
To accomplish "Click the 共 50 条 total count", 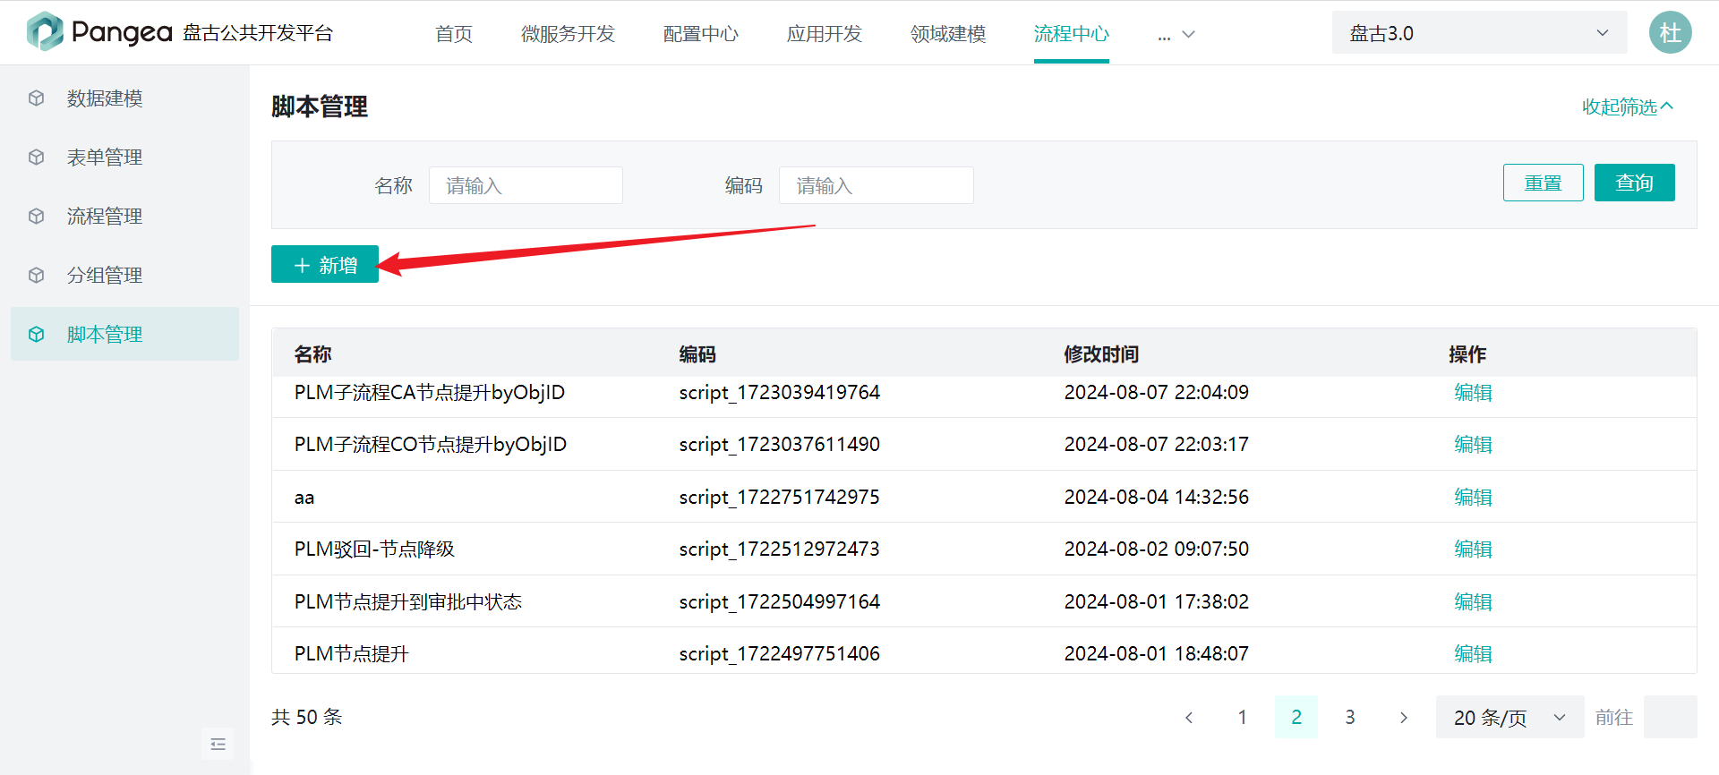I will [307, 718].
